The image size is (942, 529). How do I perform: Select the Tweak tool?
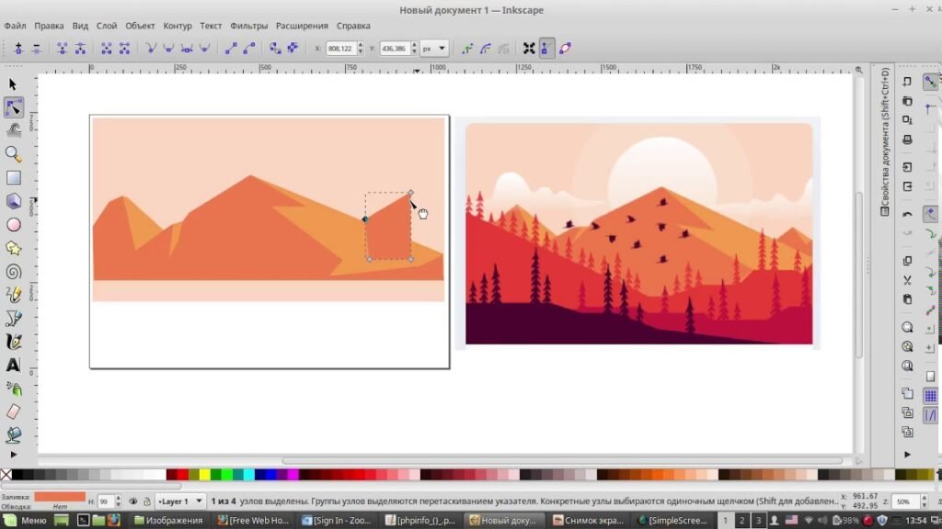(13, 130)
